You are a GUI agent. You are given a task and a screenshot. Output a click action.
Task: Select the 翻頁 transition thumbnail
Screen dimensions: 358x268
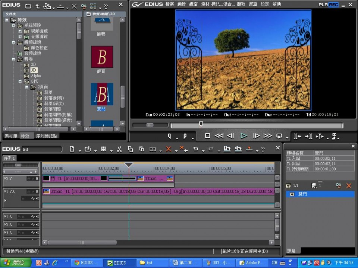pyautogui.click(x=102, y=57)
